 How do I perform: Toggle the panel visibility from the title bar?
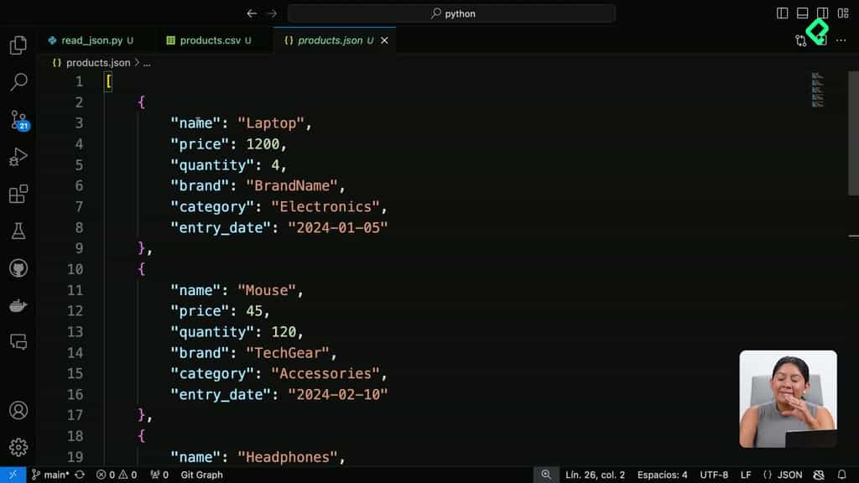(x=804, y=13)
